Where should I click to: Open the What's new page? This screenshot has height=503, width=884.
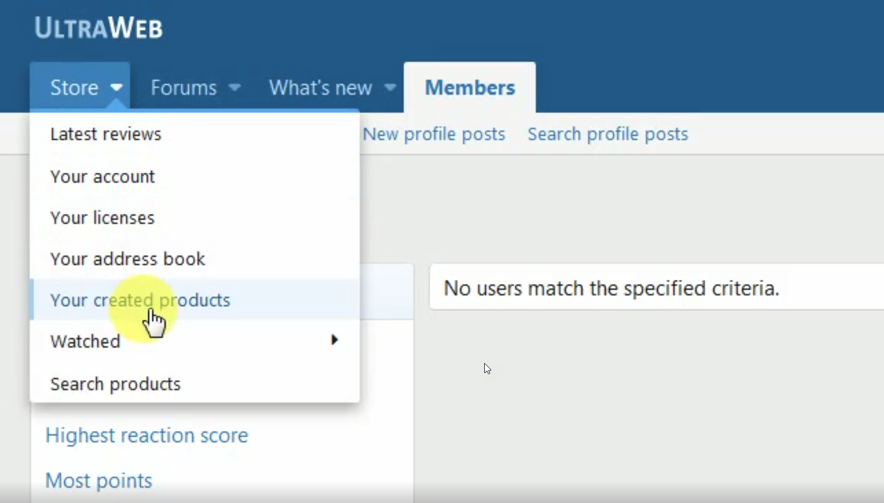point(320,88)
